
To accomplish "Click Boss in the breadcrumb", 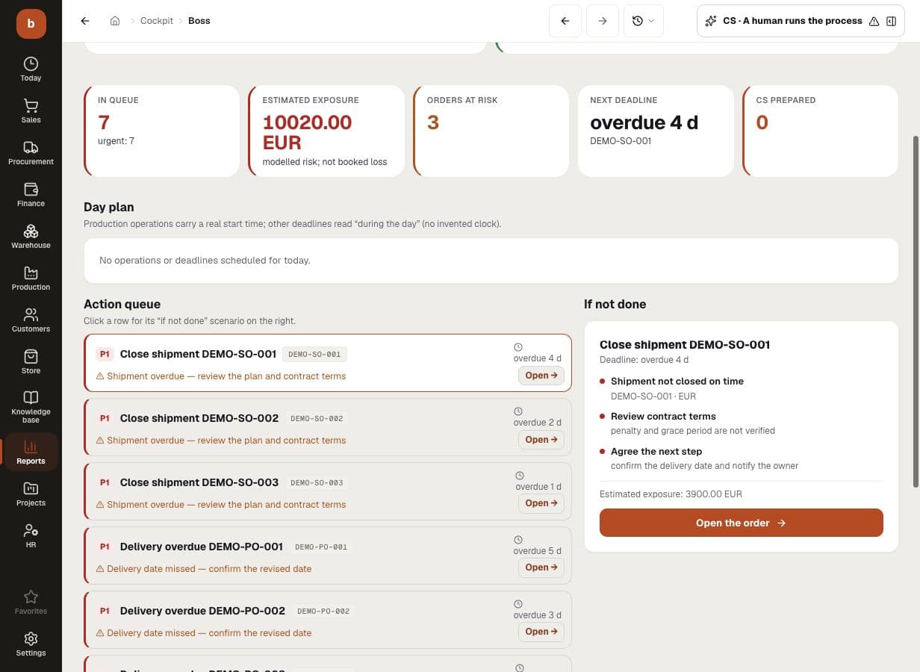I will pyautogui.click(x=199, y=21).
